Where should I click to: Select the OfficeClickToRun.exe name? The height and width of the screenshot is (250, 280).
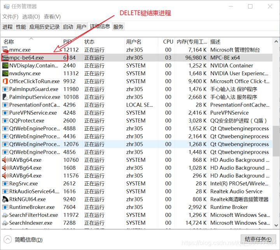35,81
